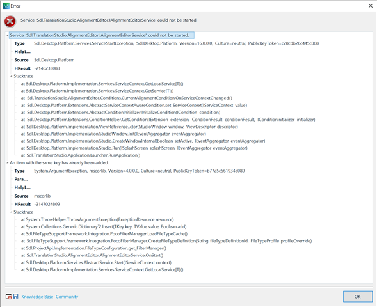Close the Error dialog window
This screenshot has width=377, height=307.
pos(371,6)
